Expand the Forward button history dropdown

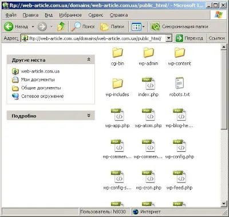click(52, 26)
